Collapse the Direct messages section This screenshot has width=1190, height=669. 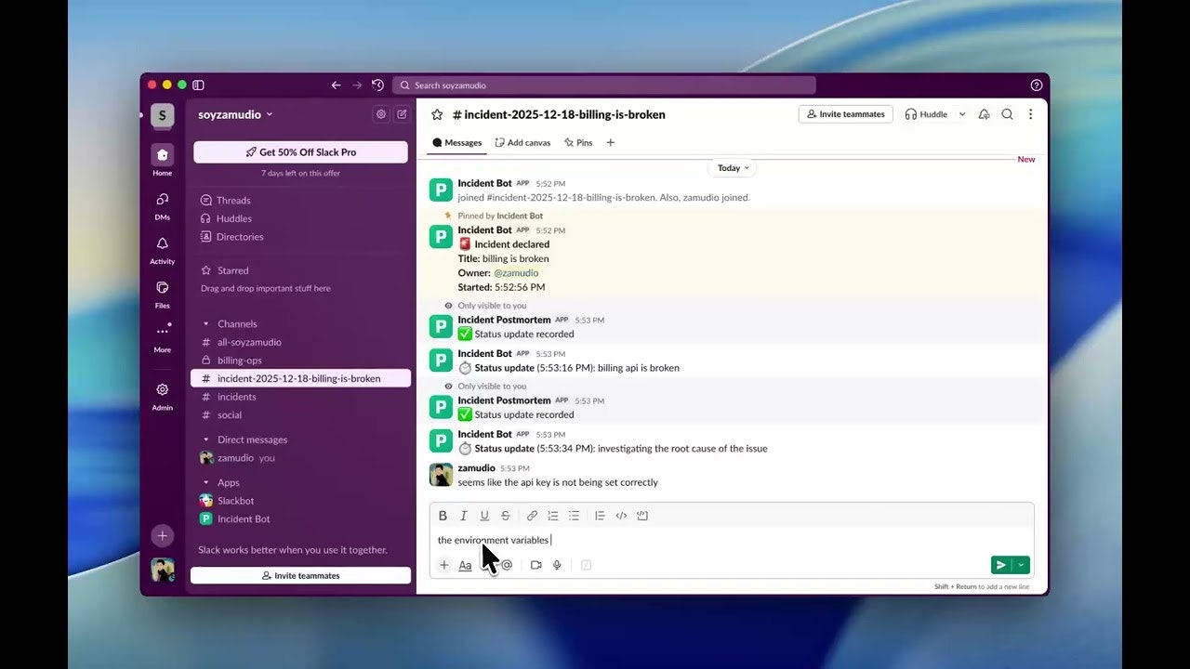(205, 440)
